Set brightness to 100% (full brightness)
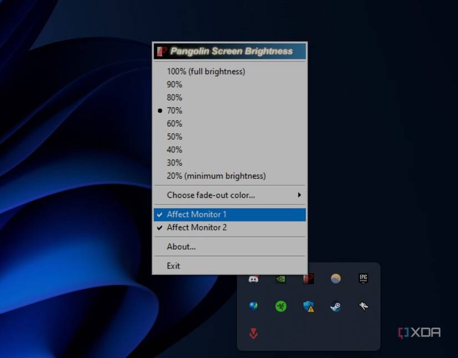This screenshot has width=458, height=358. [230, 72]
